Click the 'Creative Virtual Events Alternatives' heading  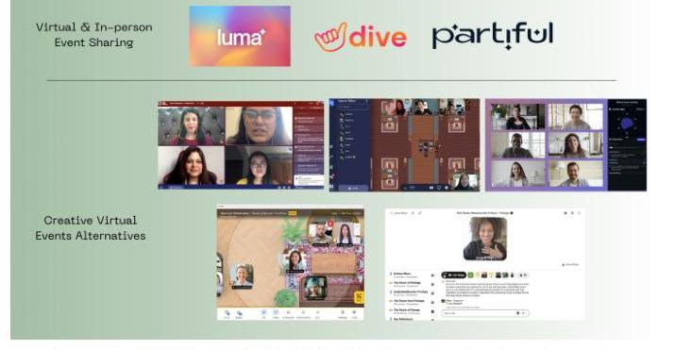coord(91,228)
